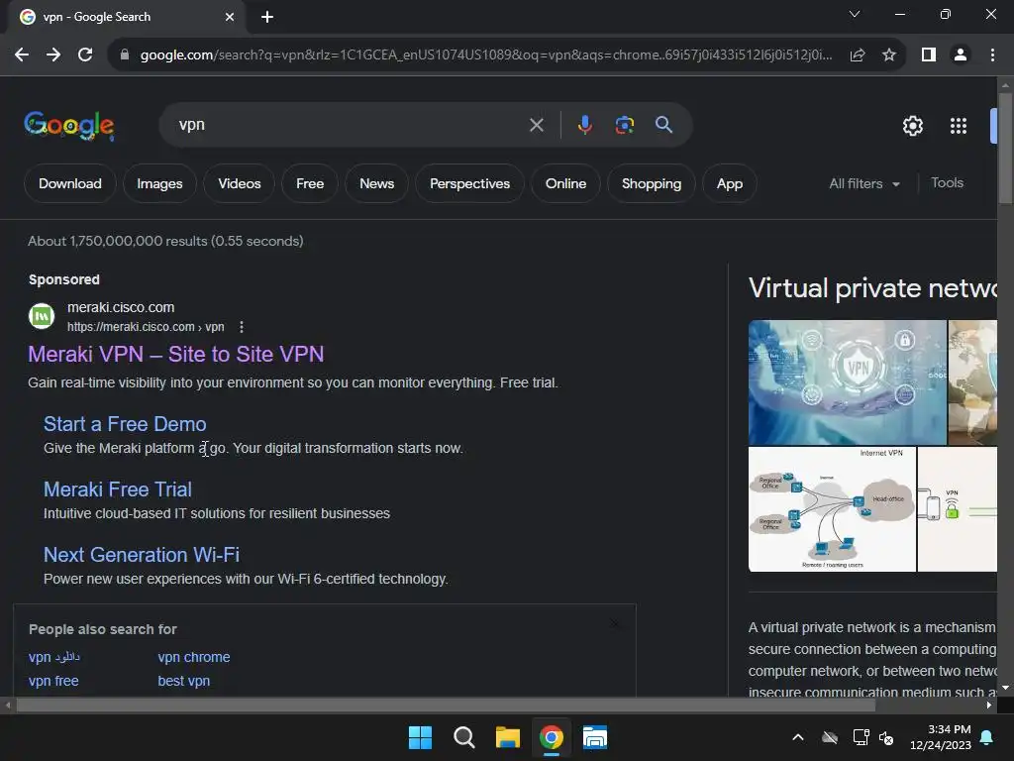Viewport: 1014px width, 761px height.
Task: Apply the Free filter chip
Action: (310, 183)
